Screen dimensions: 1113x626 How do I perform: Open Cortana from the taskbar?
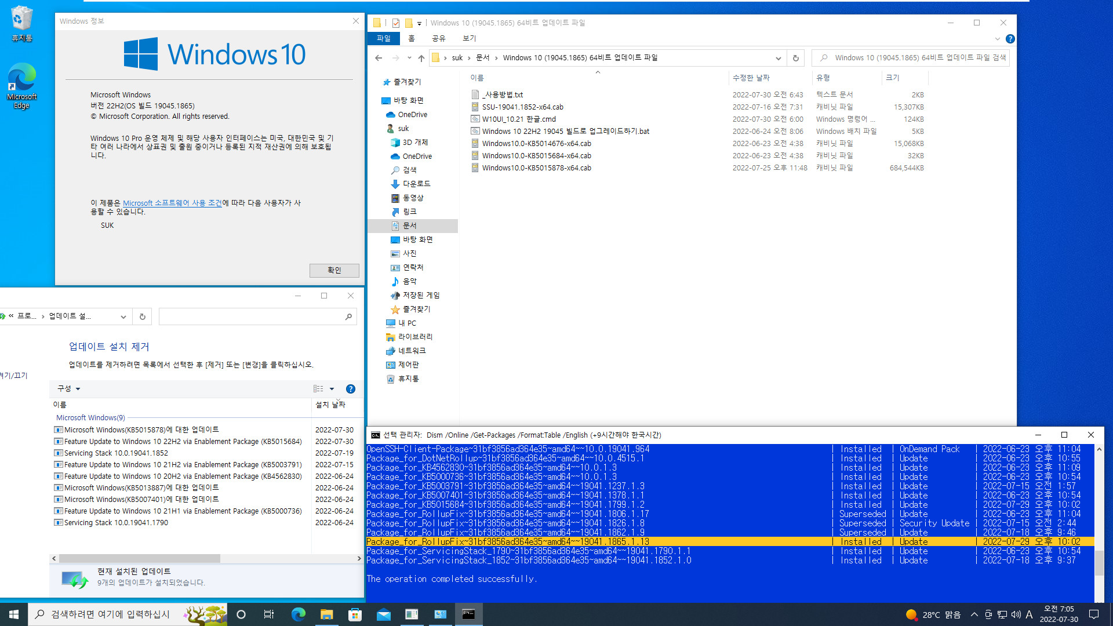[241, 614]
